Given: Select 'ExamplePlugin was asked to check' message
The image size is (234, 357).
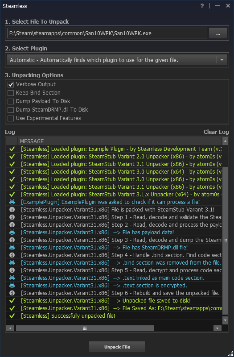Looking at the screenshot, I should 110,202.
